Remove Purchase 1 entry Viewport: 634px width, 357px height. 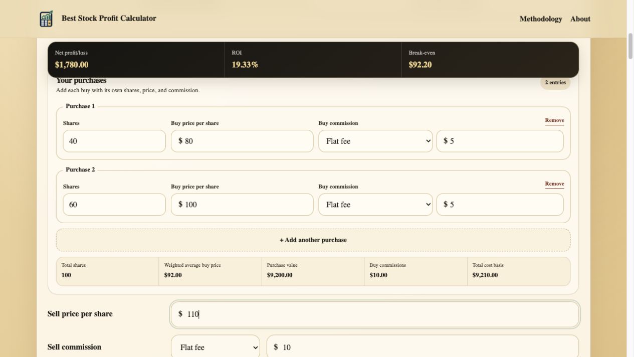click(554, 120)
